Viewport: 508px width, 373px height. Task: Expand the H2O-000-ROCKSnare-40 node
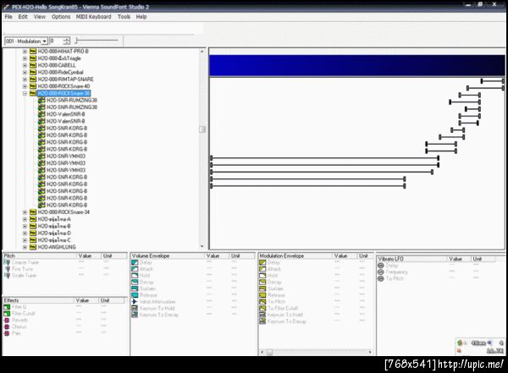click(x=25, y=86)
